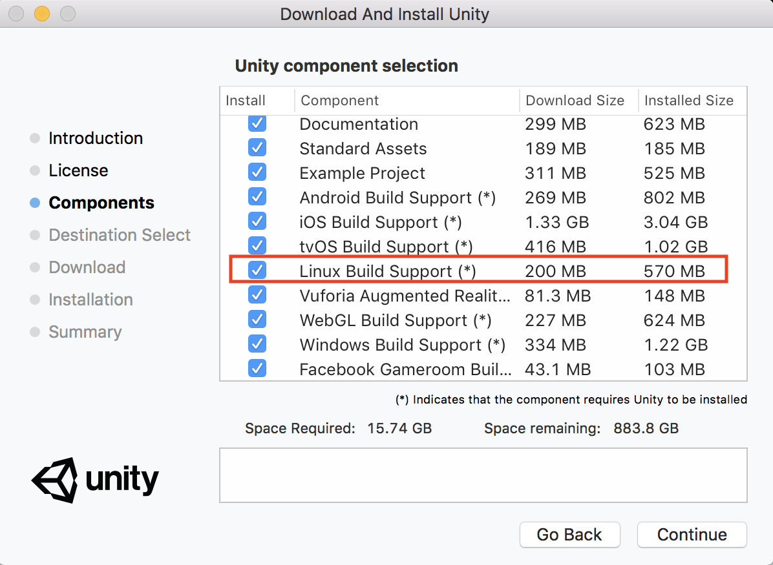773x565 pixels.
Task: Toggle WebGL Build Support installation
Action: point(257,319)
